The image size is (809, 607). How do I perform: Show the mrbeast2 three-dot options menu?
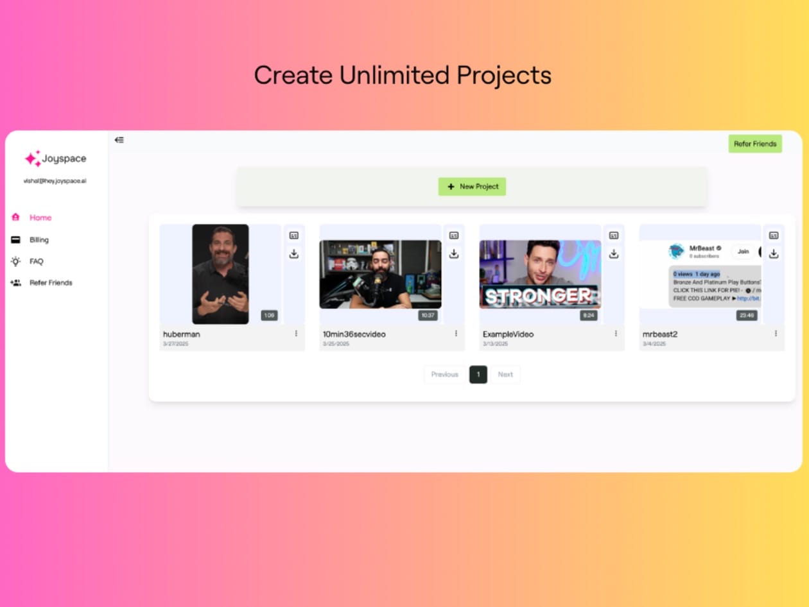pyautogui.click(x=776, y=334)
